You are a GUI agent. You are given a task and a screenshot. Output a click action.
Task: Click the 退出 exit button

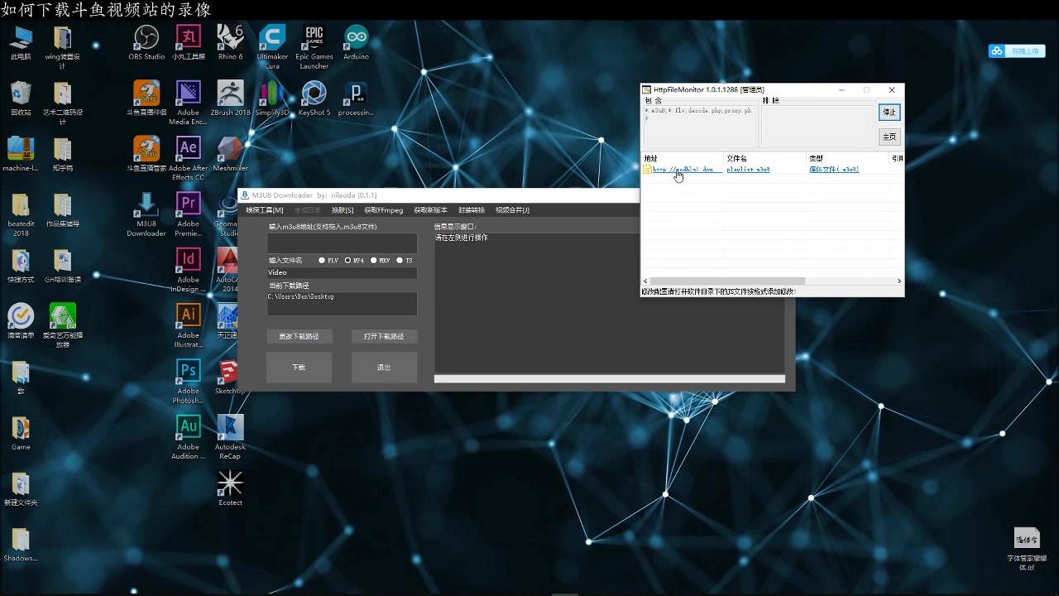click(384, 367)
